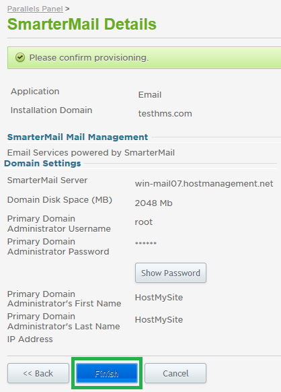
Task: Click the IP Address label
Action: [30, 339]
